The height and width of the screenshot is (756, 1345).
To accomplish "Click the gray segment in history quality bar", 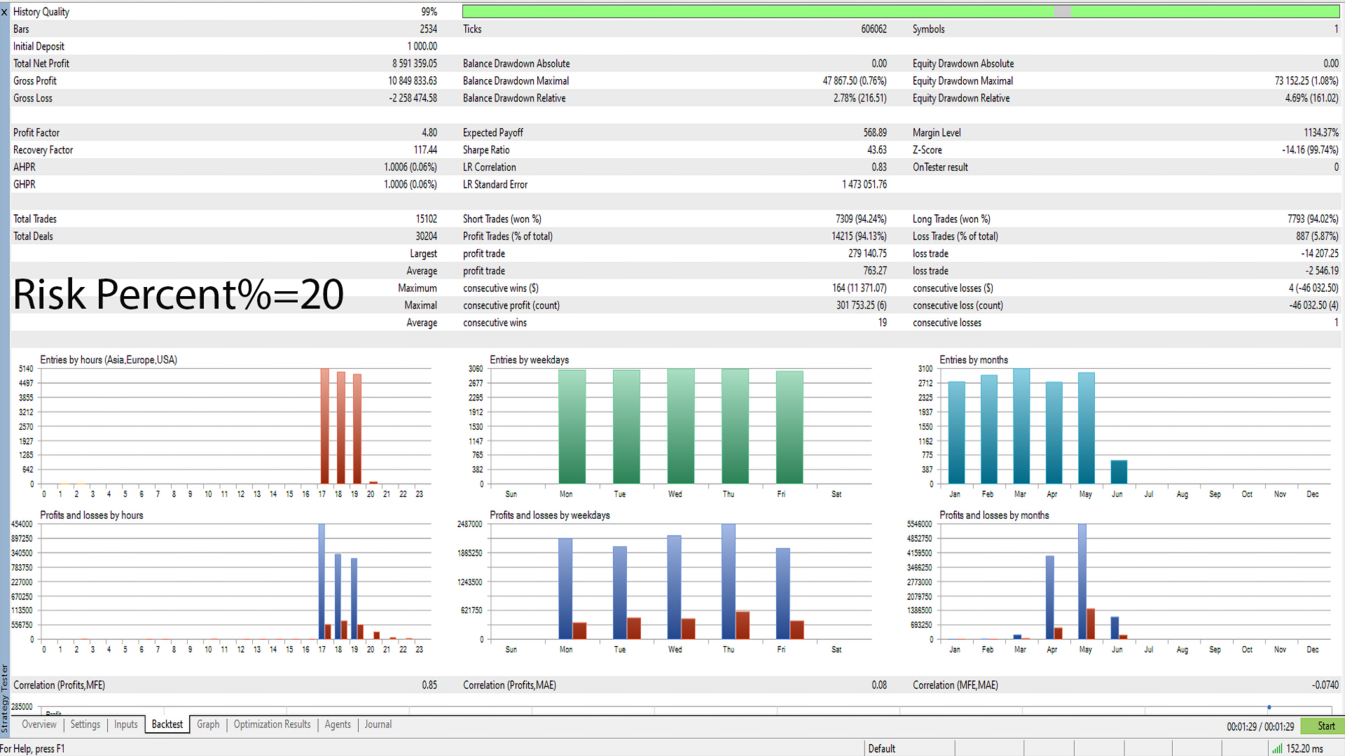I will click(x=1063, y=11).
